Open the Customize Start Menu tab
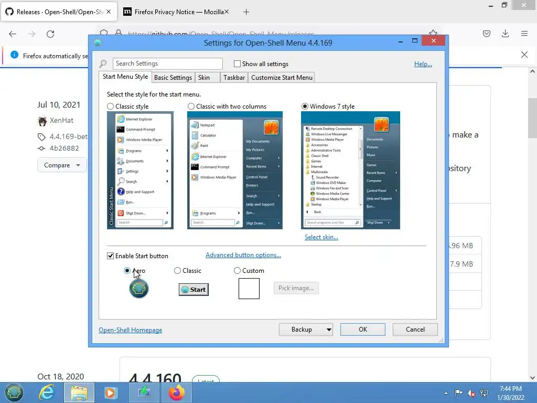Viewport: 537px width, 403px height. click(x=282, y=78)
